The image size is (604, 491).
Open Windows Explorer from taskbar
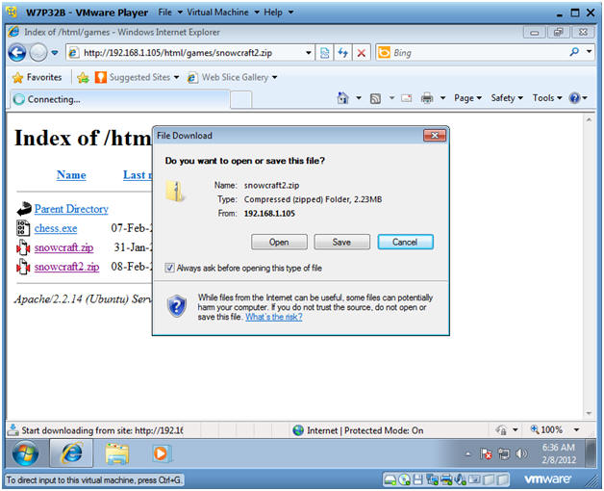pyautogui.click(x=117, y=453)
